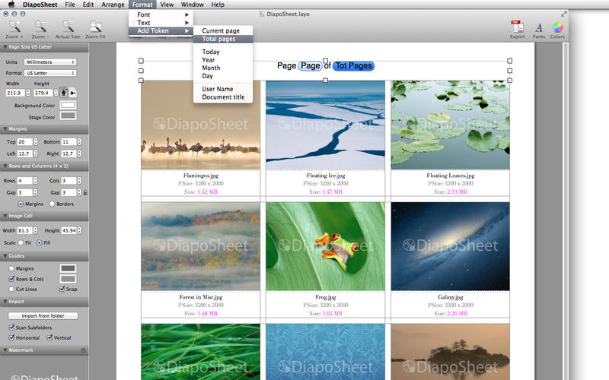
Task: Click the page Width input field
Action: [15, 93]
